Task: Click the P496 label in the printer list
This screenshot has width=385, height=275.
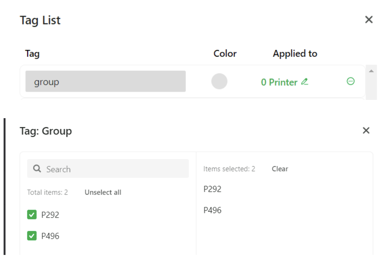Action: point(50,236)
